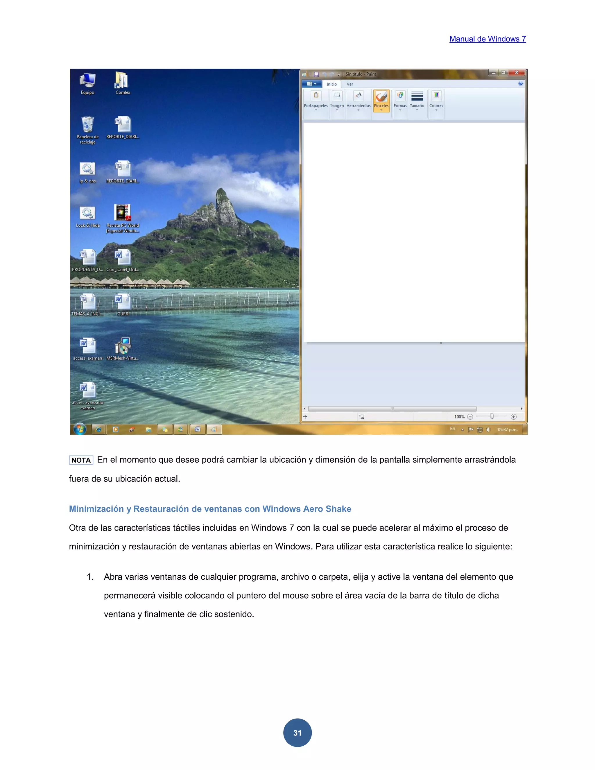Expand the Imagen dropdown arrow

tap(337, 110)
